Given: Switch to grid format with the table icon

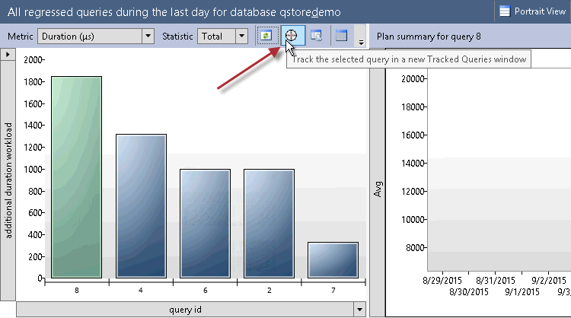Looking at the screenshot, I should coord(341,36).
